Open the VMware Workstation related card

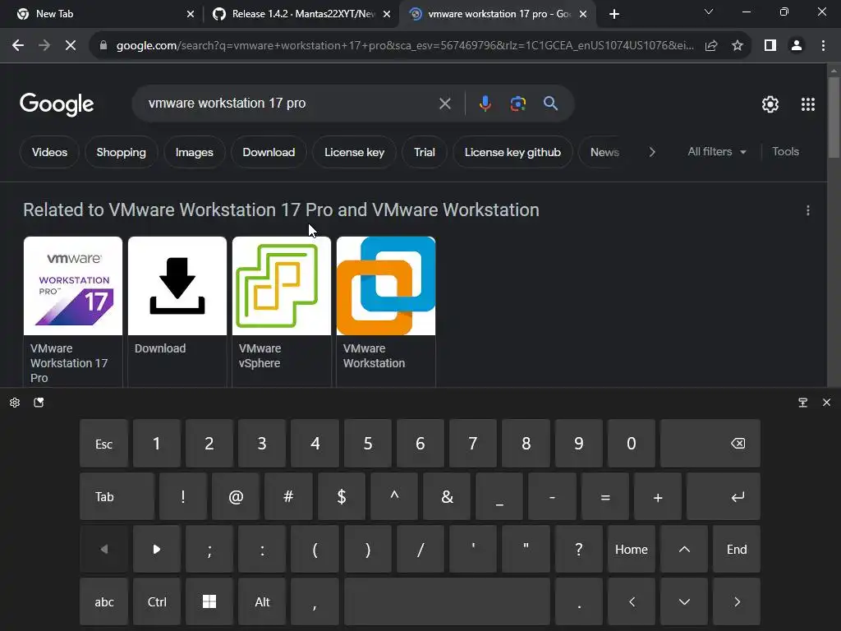click(x=386, y=311)
